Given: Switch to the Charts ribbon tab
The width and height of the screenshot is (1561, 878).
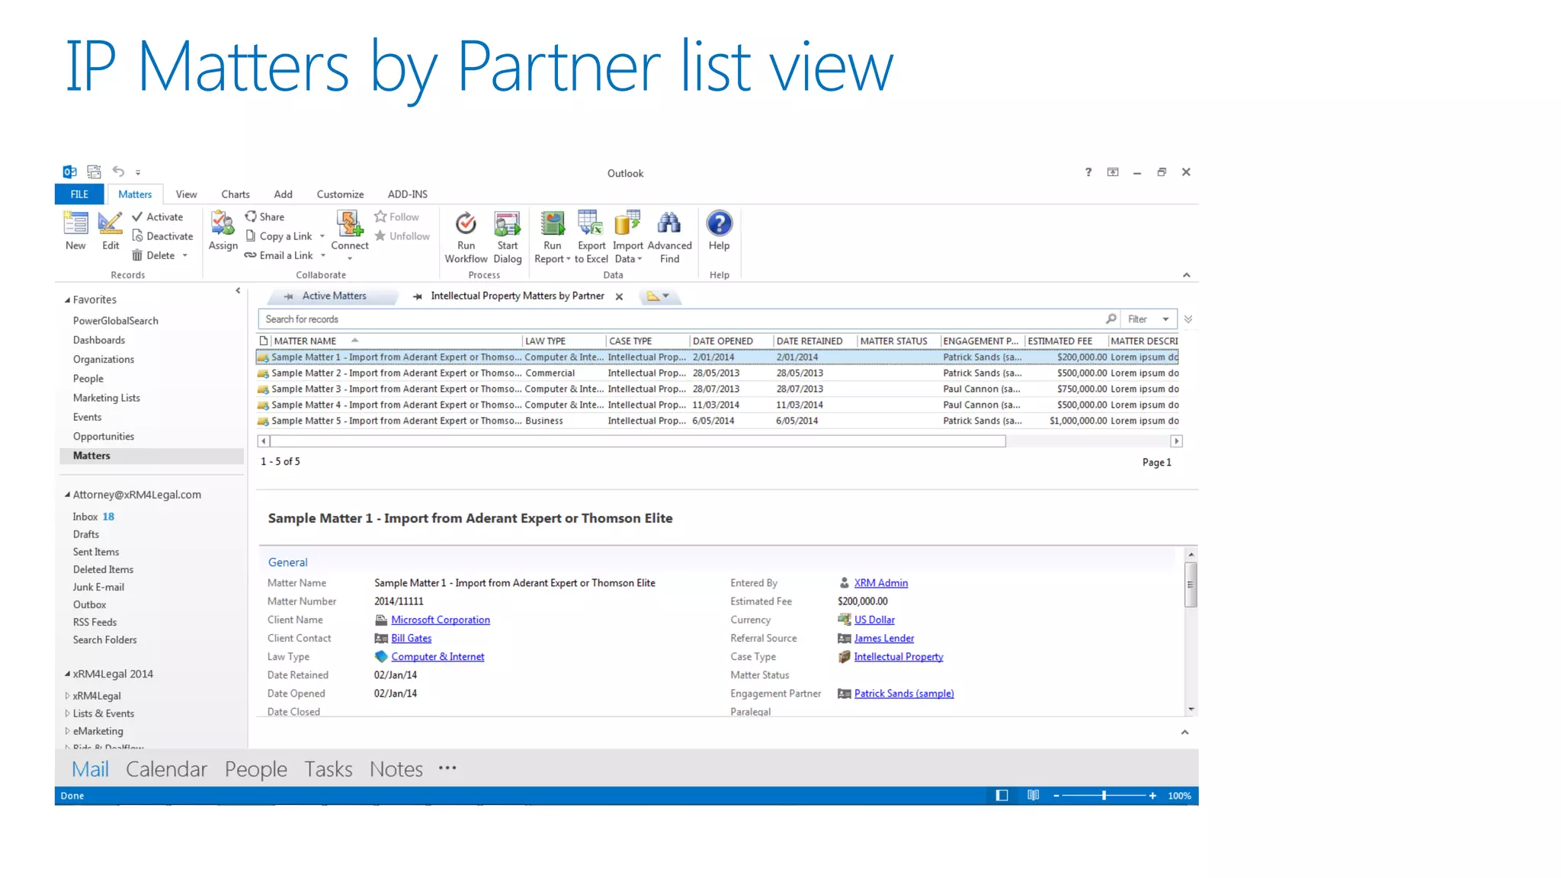Looking at the screenshot, I should point(236,194).
